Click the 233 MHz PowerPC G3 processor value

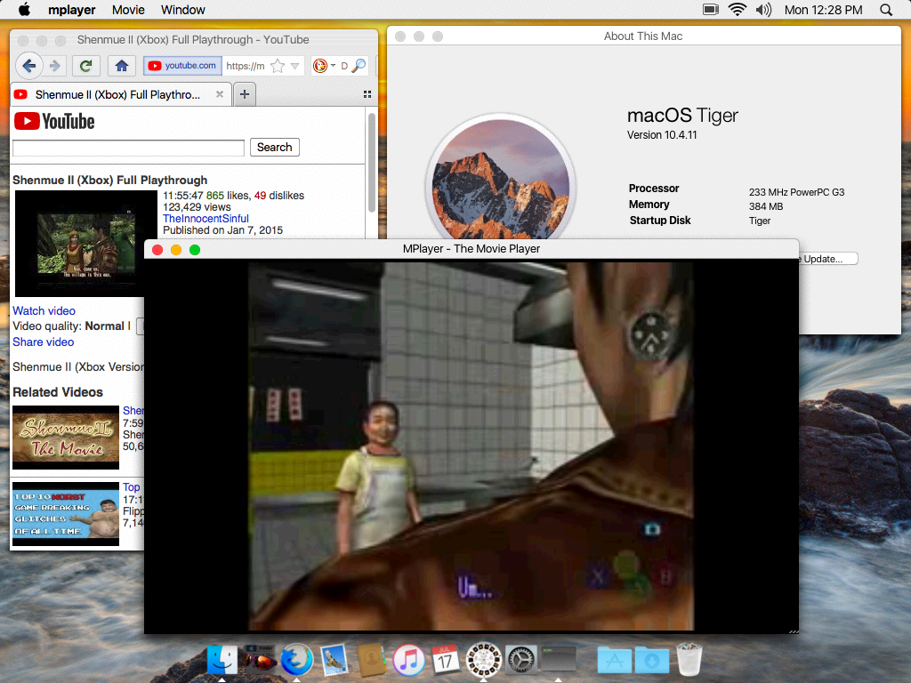[x=796, y=192]
